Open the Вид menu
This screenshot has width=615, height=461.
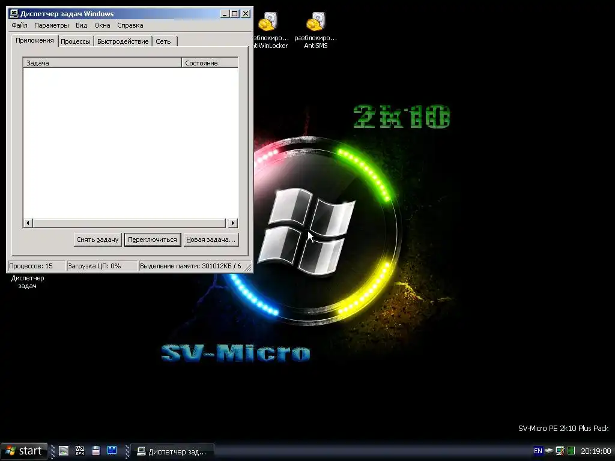(x=81, y=25)
